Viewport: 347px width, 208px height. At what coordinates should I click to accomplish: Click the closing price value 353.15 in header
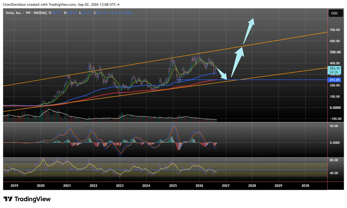click(x=102, y=13)
